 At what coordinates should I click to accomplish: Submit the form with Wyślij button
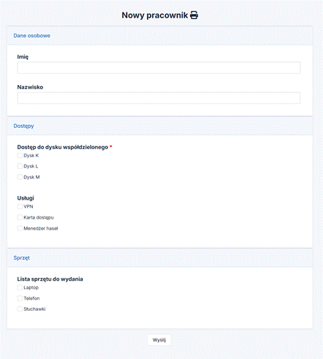pyautogui.click(x=159, y=340)
